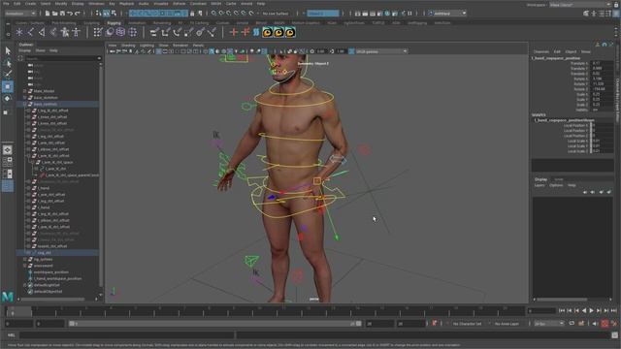Click the Create Locator shelf icon

[x=19, y=32]
